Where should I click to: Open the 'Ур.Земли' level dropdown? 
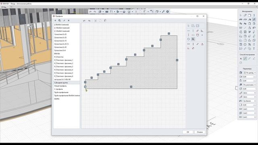(x=250, y=101)
